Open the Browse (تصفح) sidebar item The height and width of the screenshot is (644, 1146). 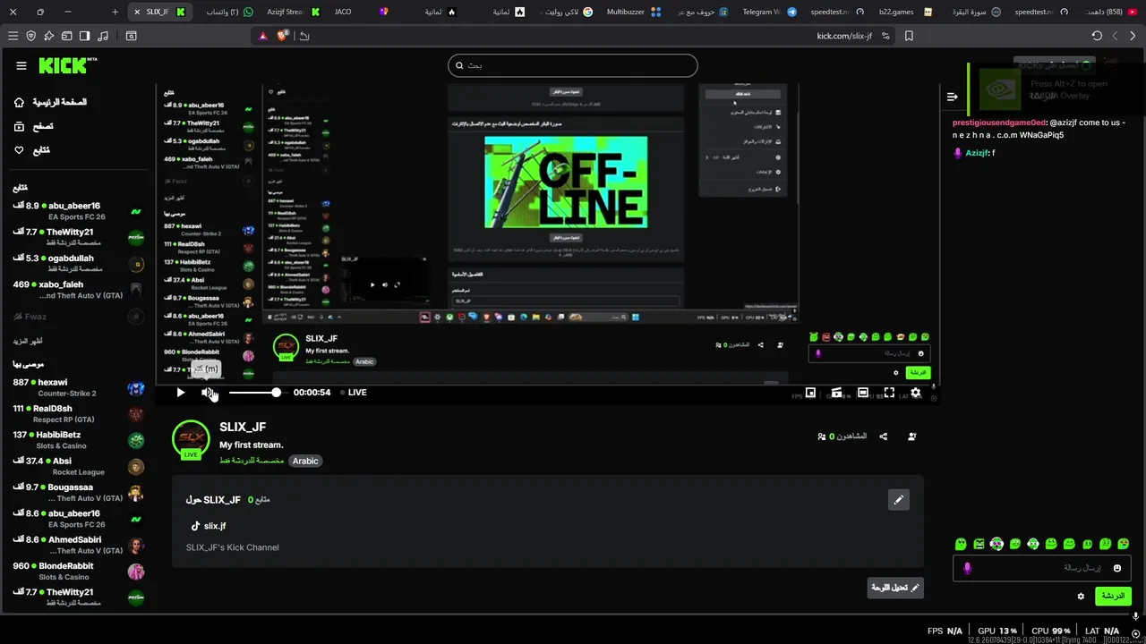(x=33, y=126)
